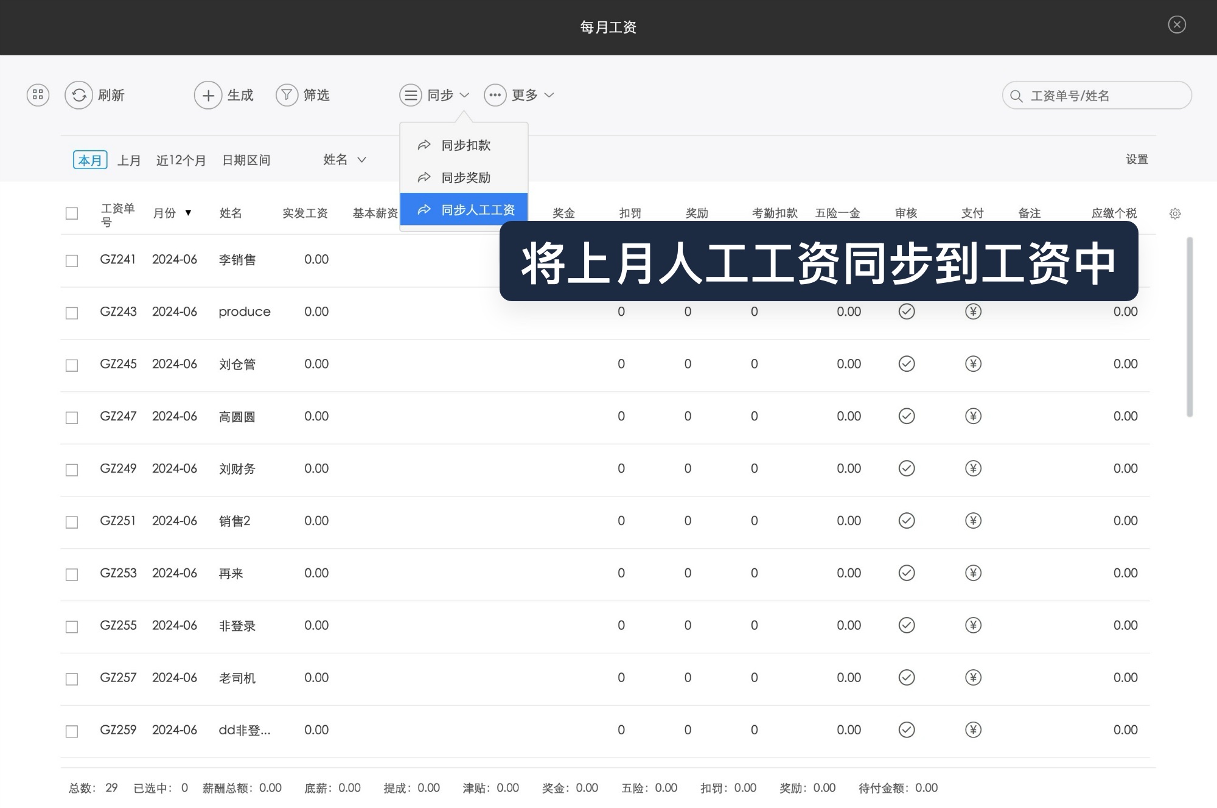Viewport: 1217px width, 808px height.
Task: Click the apps grid icon top left
Action: 38,95
